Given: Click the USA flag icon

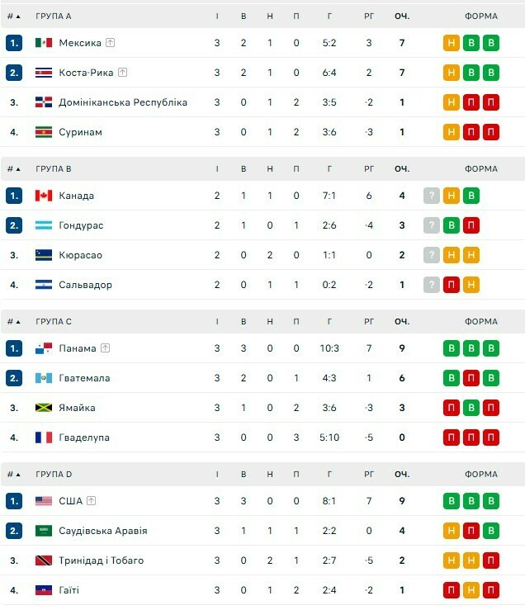Looking at the screenshot, I should [44, 501].
